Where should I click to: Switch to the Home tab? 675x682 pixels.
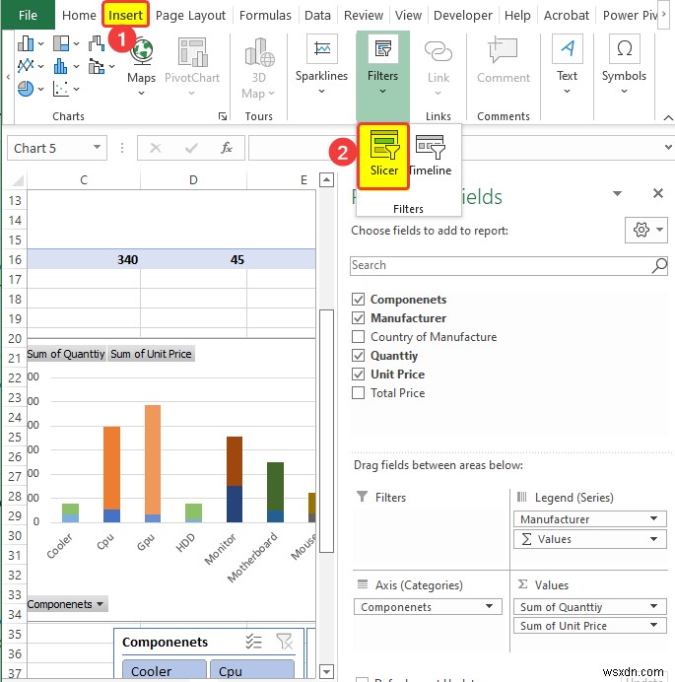pos(79,15)
